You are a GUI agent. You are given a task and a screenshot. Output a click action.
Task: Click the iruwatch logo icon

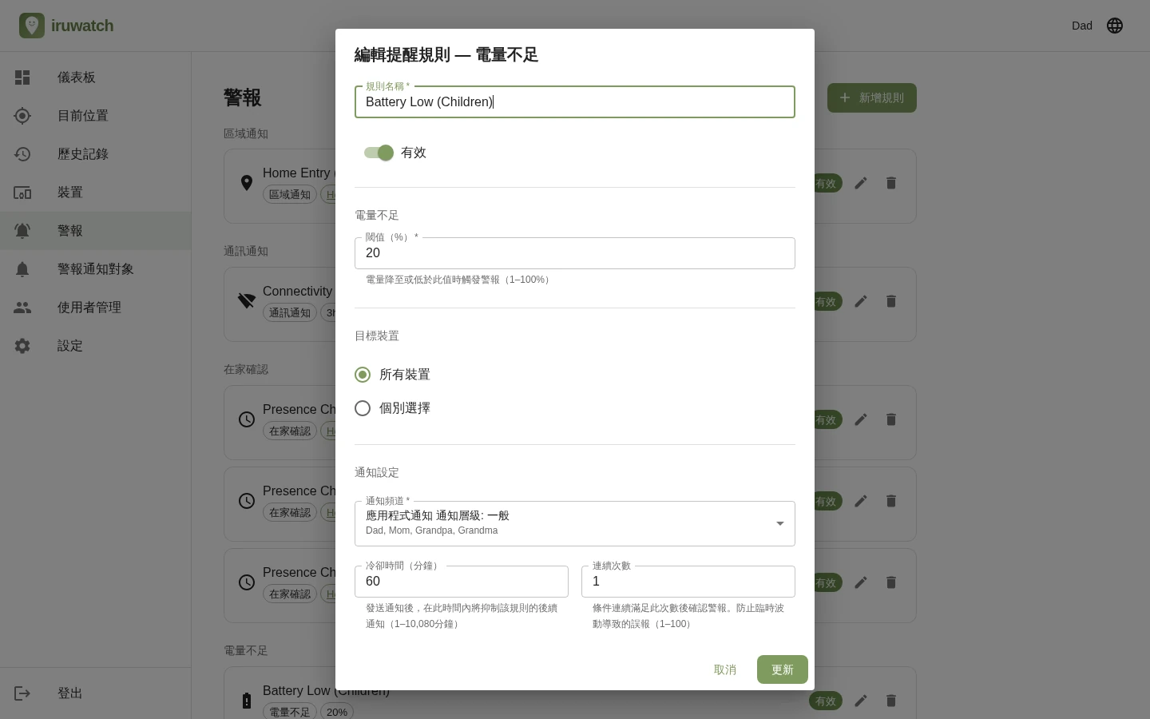pyautogui.click(x=32, y=26)
